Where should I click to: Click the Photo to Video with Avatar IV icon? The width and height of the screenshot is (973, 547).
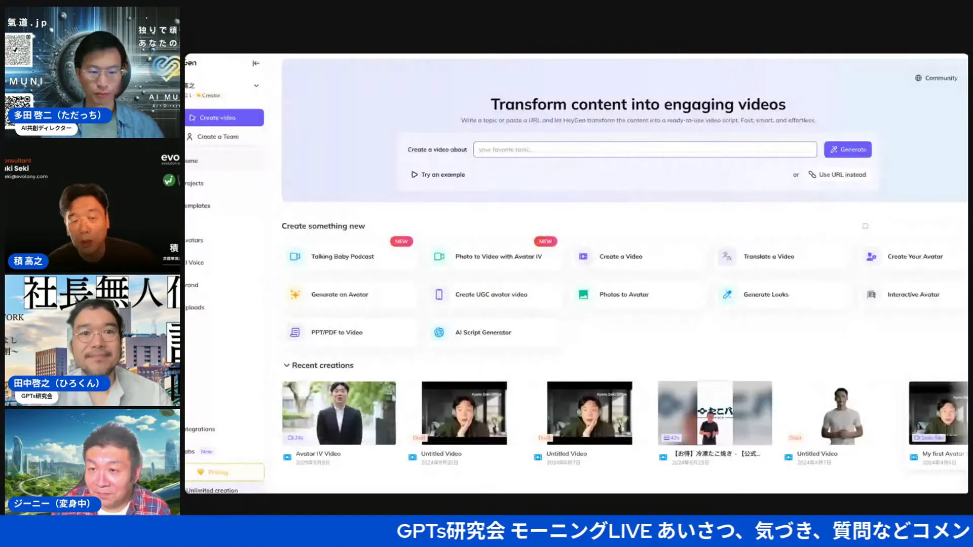439,257
